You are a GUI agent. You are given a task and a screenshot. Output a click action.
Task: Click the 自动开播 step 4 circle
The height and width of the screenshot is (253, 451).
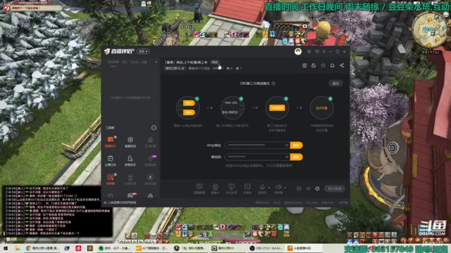(x=321, y=108)
